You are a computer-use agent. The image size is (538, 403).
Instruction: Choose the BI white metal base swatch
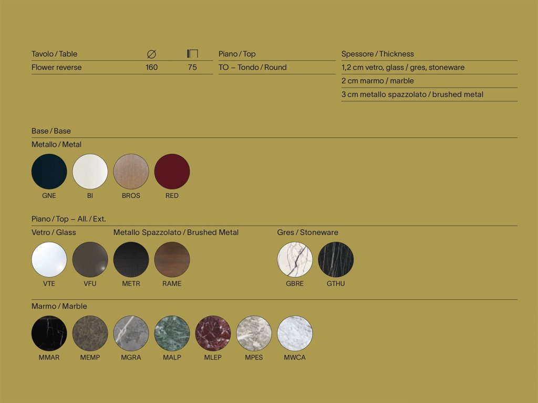click(x=90, y=172)
